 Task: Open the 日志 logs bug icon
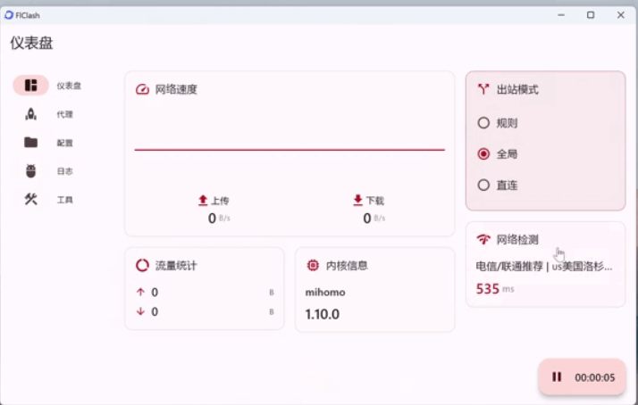(x=31, y=170)
